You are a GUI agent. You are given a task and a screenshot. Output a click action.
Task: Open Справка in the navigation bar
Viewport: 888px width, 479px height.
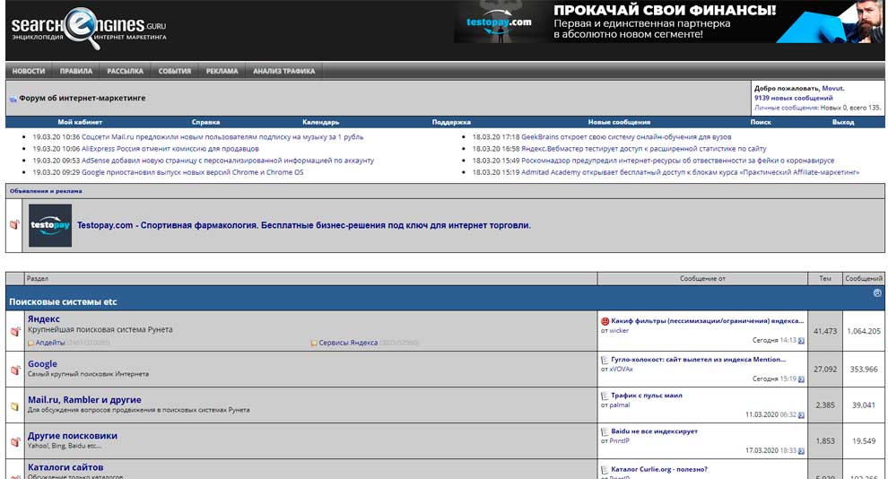[x=205, y=122]
